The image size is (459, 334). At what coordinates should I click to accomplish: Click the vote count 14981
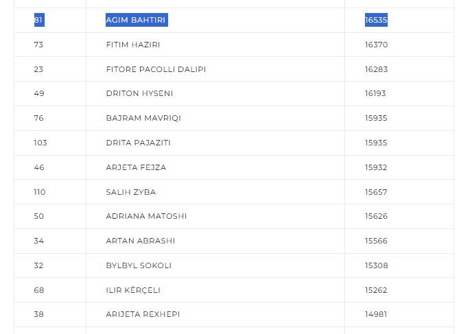coord(376,314)
